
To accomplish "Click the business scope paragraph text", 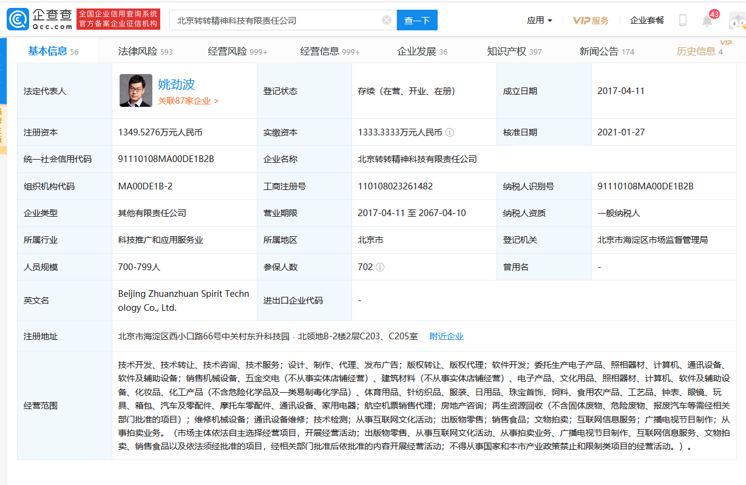I will pyautogui.click(x=424, y=405).
